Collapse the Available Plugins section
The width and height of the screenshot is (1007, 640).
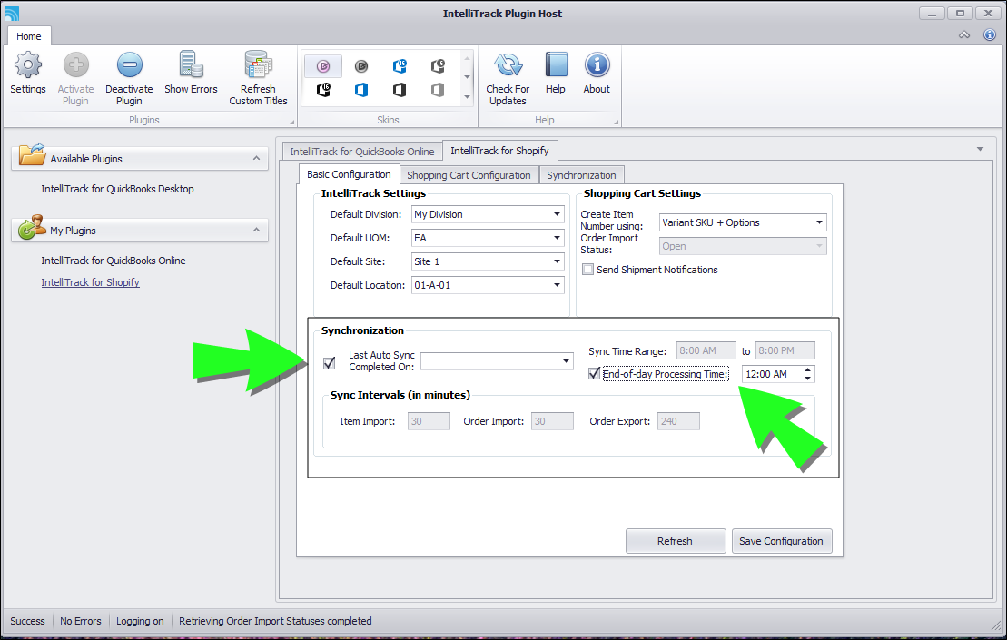coord(256,158)
